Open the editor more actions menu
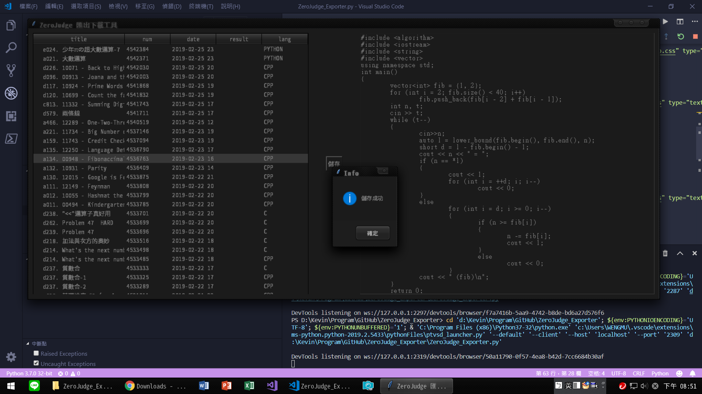Image resolution: width=702 pixels, height=394 pixels. point(695,22)
